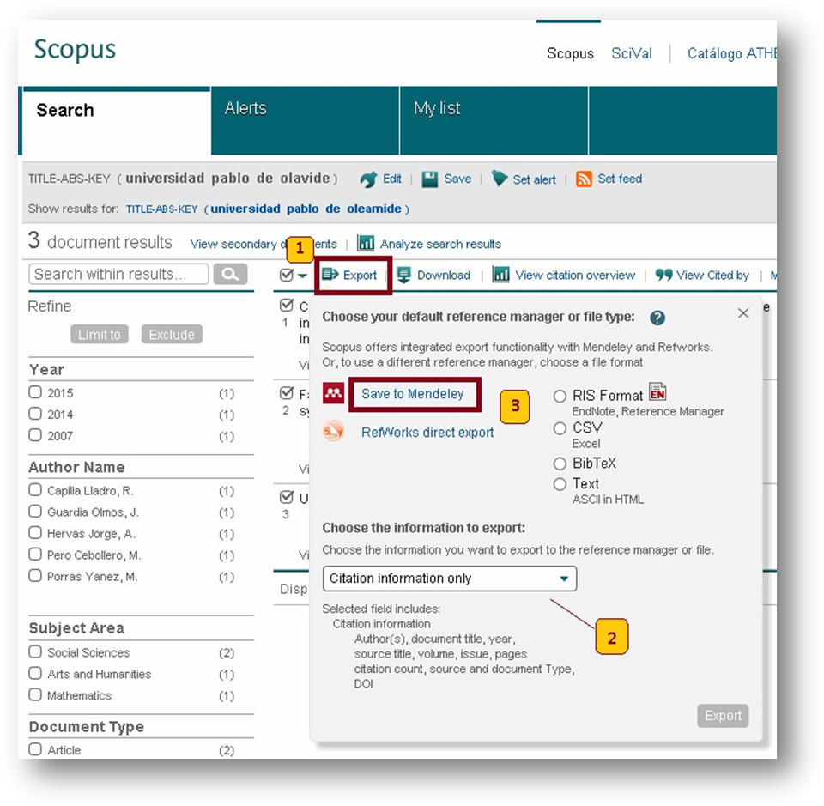Viewport: 824px width, 806px height.
Task: Click the EndNote EN icon beside RIS Format
Action: coord(657,391)
